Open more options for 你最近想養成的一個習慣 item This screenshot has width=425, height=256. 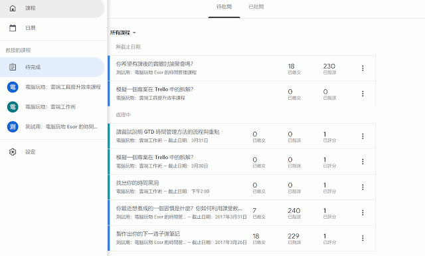point(363,213)
